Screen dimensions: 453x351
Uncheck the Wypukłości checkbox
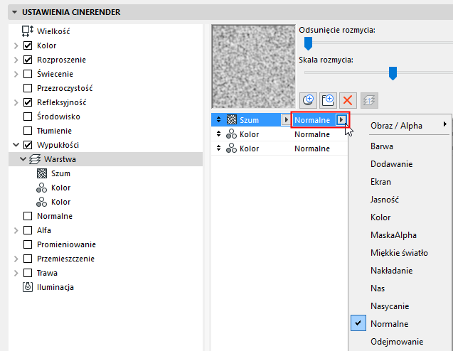28,145
